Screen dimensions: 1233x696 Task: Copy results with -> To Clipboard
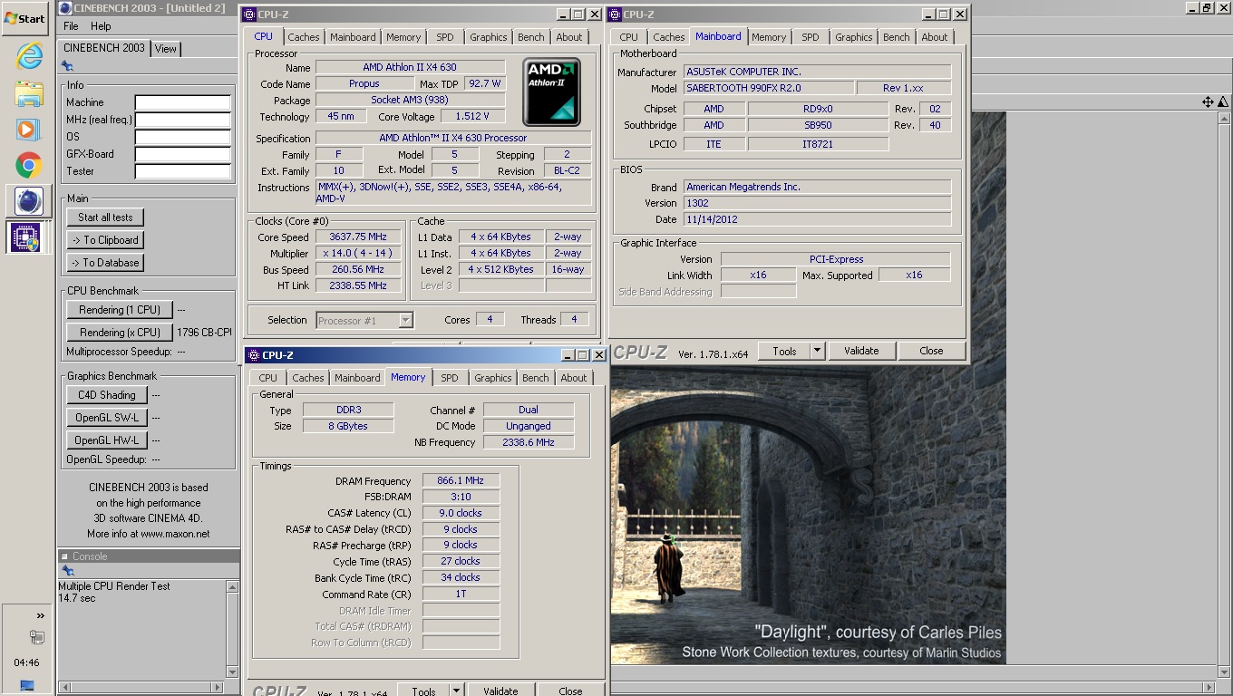click(105, 240)
